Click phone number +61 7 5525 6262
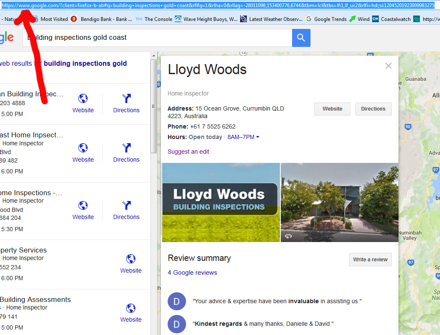The image size is (440, 335). tap(213, 127)
